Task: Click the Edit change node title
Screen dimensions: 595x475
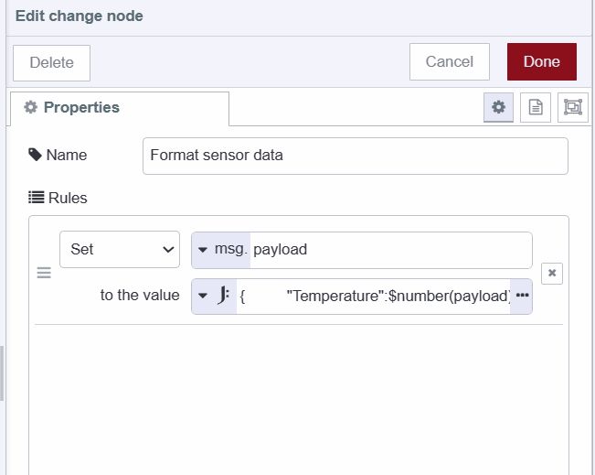Action: point(80,16)
